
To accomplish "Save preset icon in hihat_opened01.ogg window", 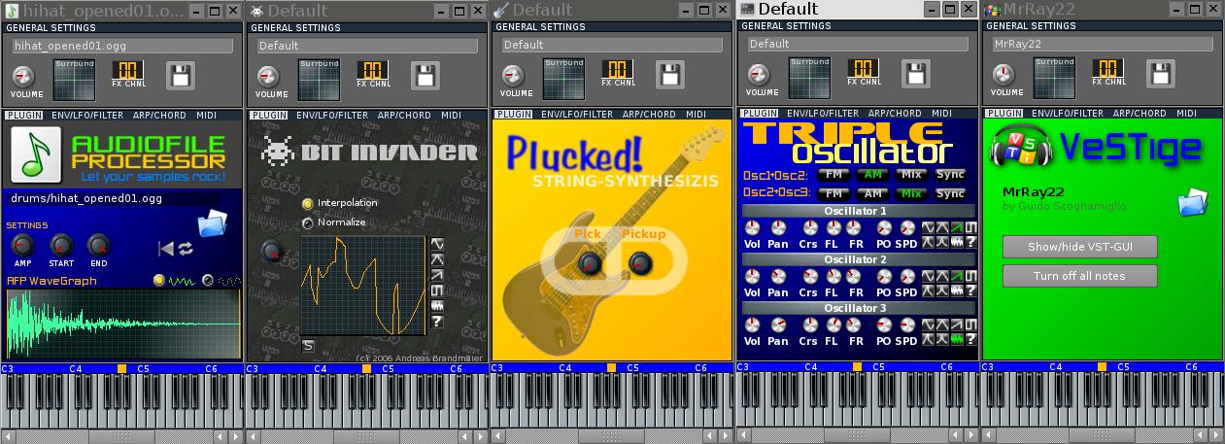I will 181,75.
